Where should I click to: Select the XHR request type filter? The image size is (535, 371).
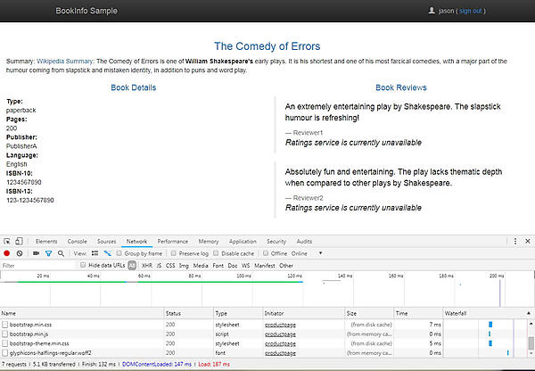coord(146,265)
